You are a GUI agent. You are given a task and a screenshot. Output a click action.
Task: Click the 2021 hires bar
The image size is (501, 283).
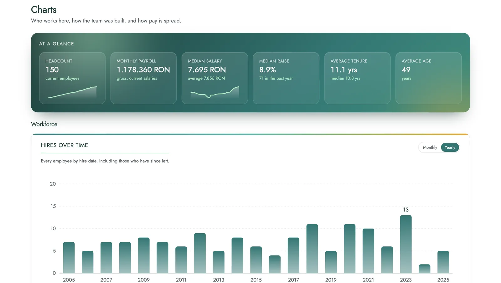point(368,251)
